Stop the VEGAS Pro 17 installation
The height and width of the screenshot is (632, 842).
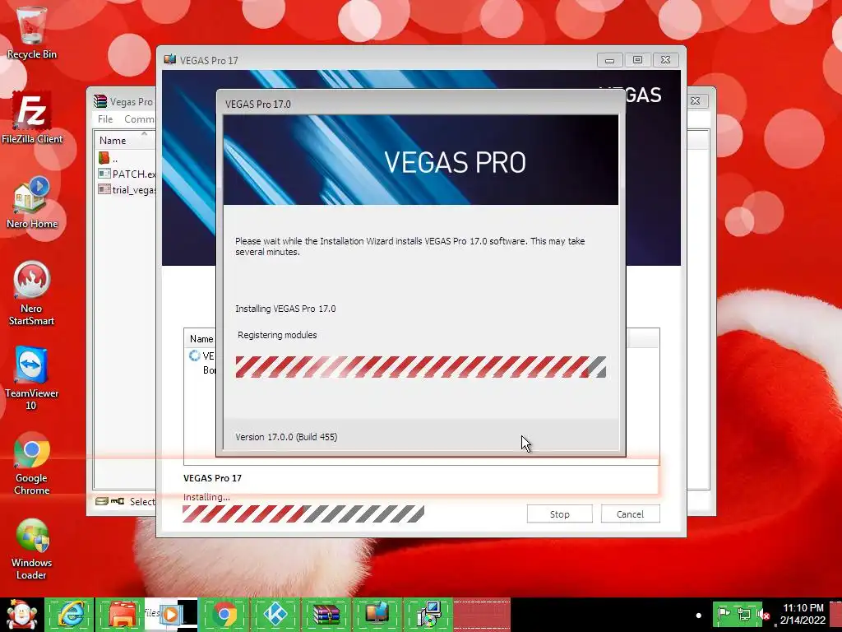[x=559, y=513]
